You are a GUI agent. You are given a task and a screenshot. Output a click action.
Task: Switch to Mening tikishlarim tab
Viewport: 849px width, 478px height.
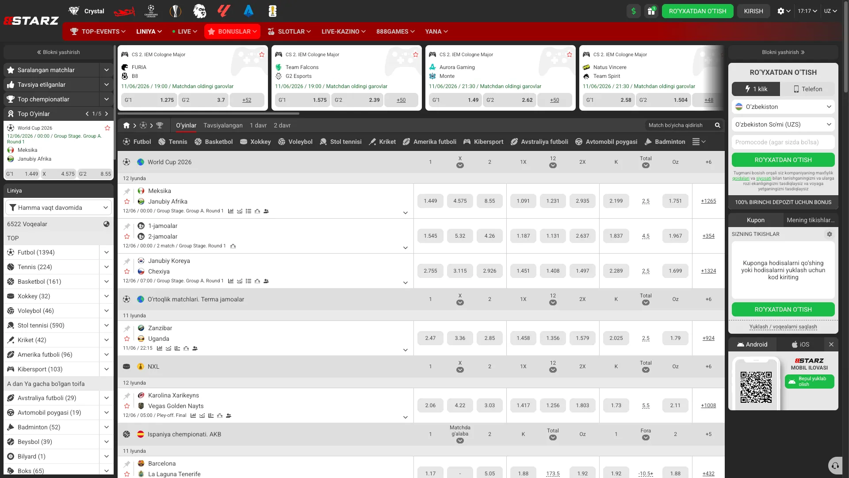coord(811,220)
